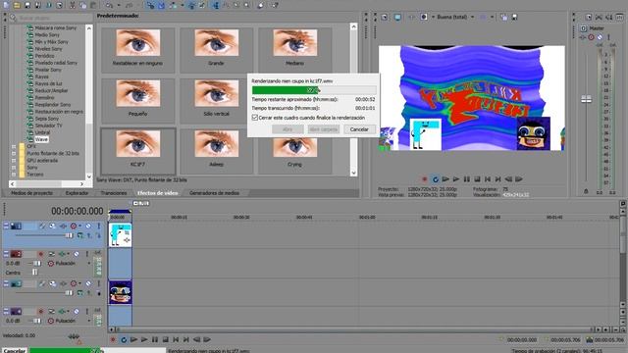
Task: Switch to 'Generadores de medios' tab
Action: point(214,193)
